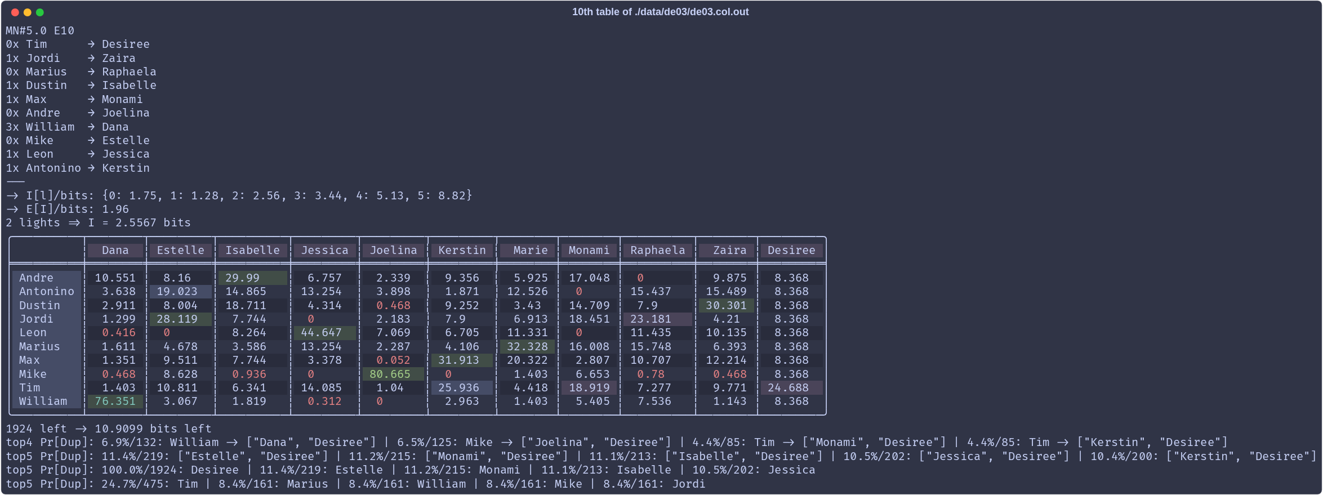Click the cell 23.181 in Jordi row
1323x495 pixels.
658,319
